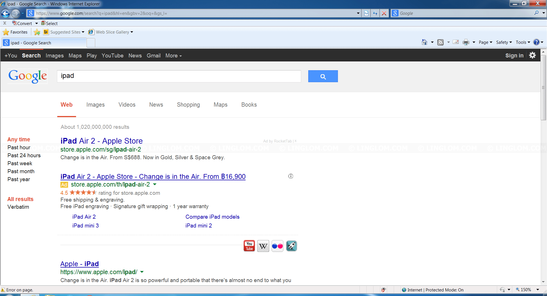The width and height of the screenshot is (547, 296).
Task: Click the popup blocker status bar icon
Action: (384, 290)
